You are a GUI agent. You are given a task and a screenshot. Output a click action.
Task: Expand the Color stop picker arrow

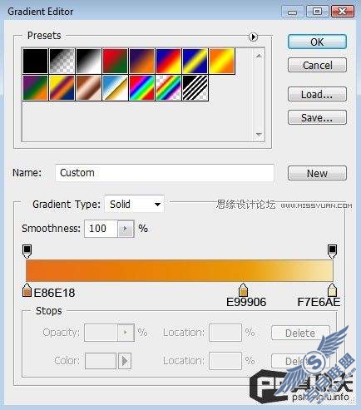(x=125, y=361)
